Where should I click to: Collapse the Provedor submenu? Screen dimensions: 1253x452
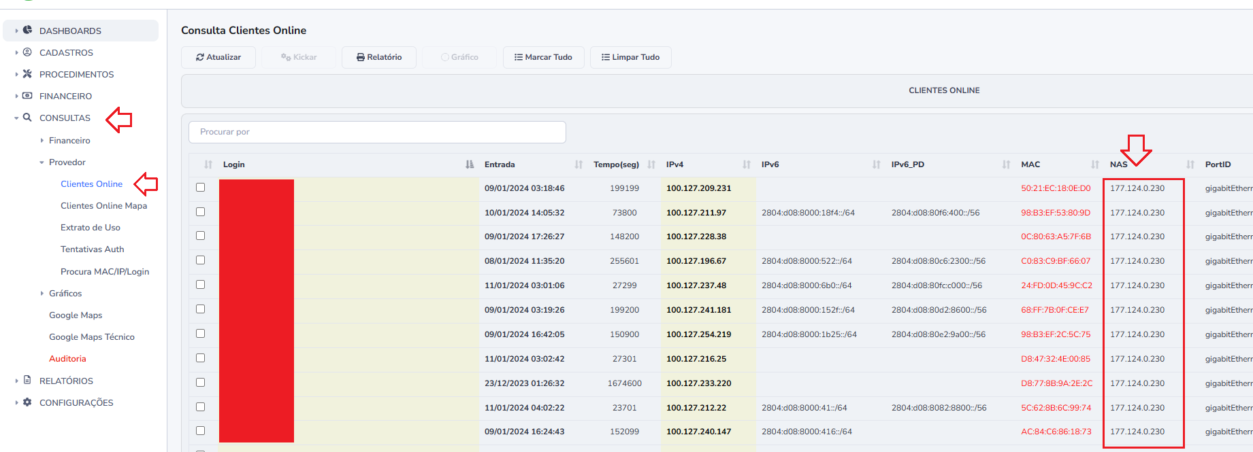point(42,162)
